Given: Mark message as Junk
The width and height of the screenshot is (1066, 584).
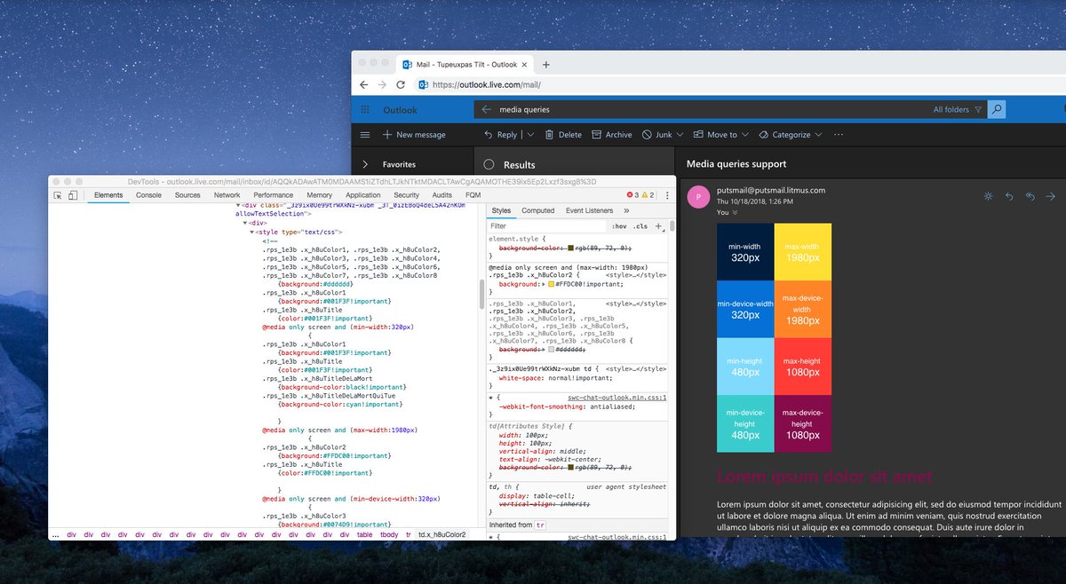Looking at the screenshot, I should tap(656, 135).
